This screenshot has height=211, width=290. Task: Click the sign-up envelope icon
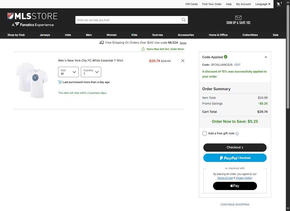238,18
